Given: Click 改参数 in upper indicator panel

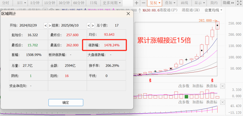Looking at the screenshot, I should click(x=184, y=86).
